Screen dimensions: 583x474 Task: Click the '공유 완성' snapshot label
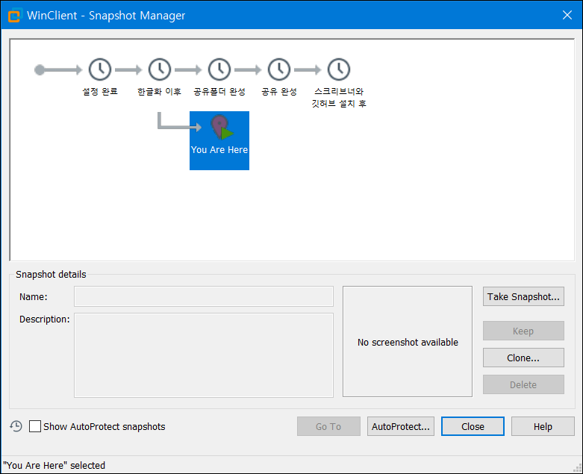click(279, 92)
